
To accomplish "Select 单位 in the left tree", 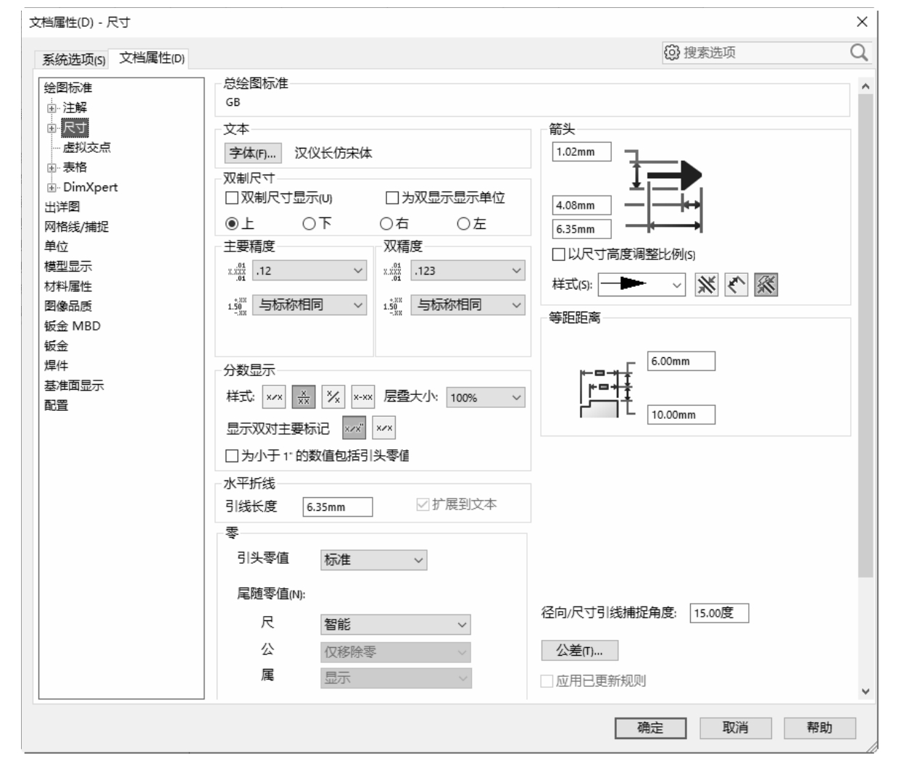I will coord(57,246).
